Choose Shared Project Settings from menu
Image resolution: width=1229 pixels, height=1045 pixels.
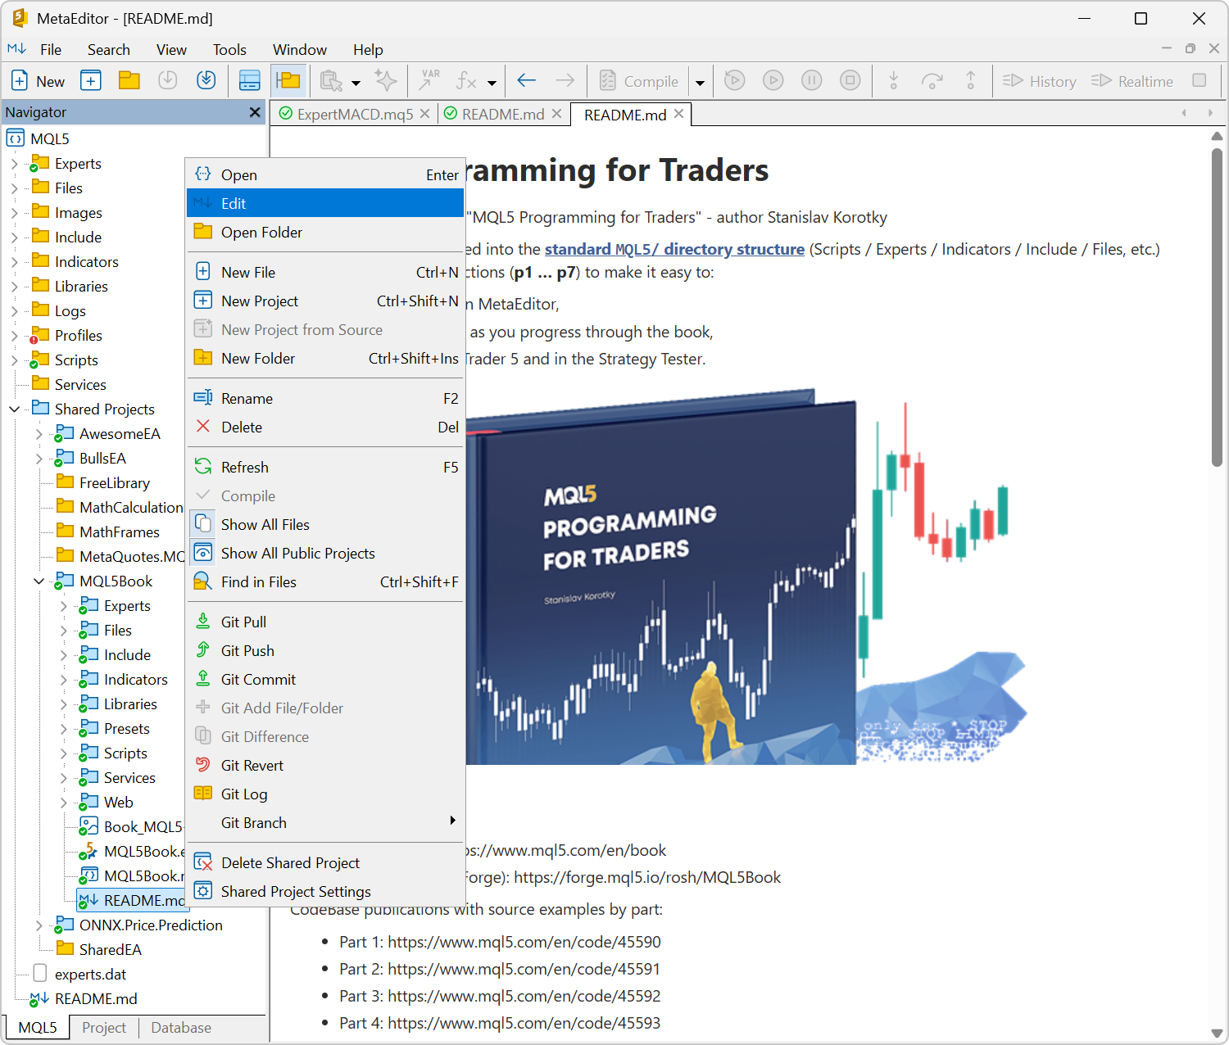click(x=296, y=891)
